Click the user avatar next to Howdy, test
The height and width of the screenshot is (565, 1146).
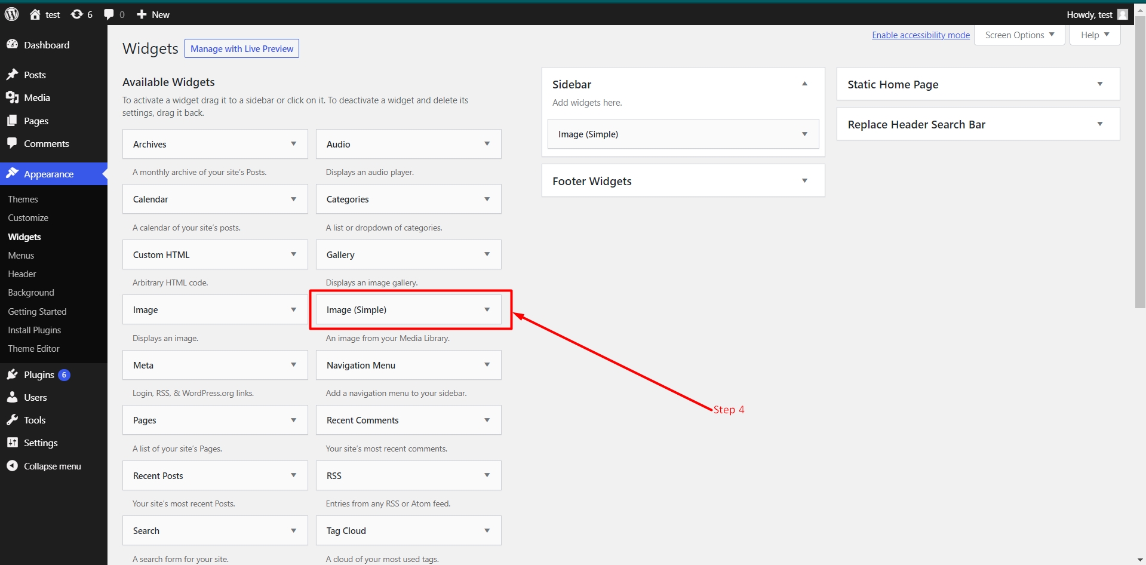(1123, 14)
